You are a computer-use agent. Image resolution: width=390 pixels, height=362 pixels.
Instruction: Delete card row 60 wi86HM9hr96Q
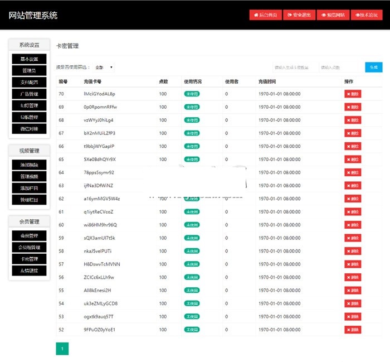pos(353,225)
